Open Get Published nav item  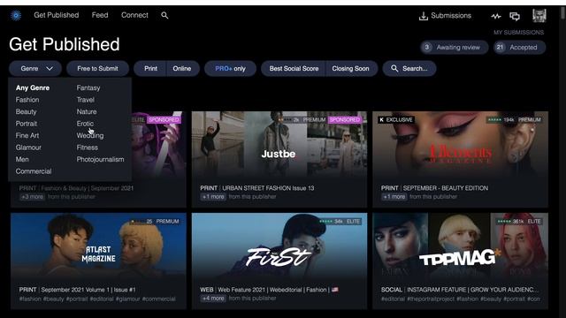pyautogui.click(x=57, y=15)
